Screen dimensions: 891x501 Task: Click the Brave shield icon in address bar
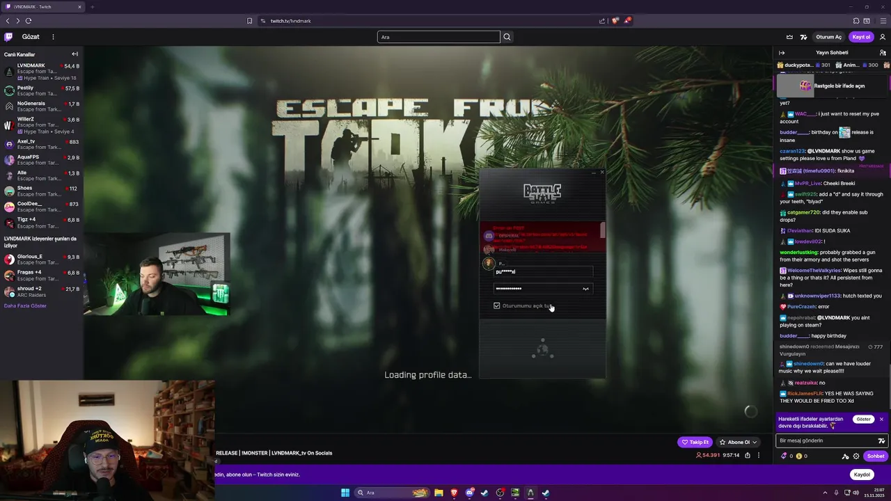[x=615, y=21]
